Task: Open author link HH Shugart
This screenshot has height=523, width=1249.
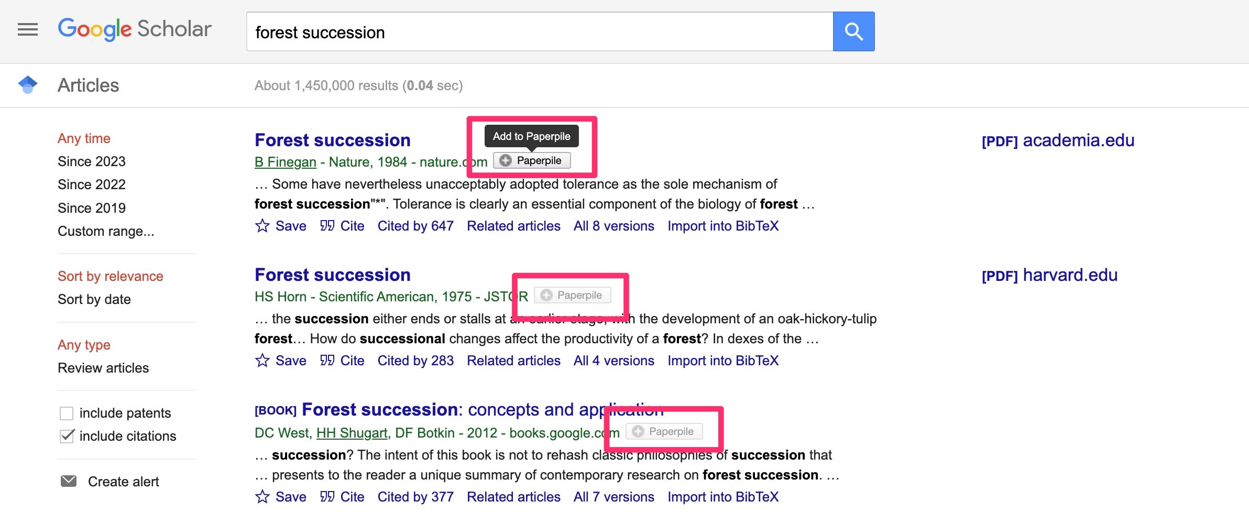Action: [352, 433]
